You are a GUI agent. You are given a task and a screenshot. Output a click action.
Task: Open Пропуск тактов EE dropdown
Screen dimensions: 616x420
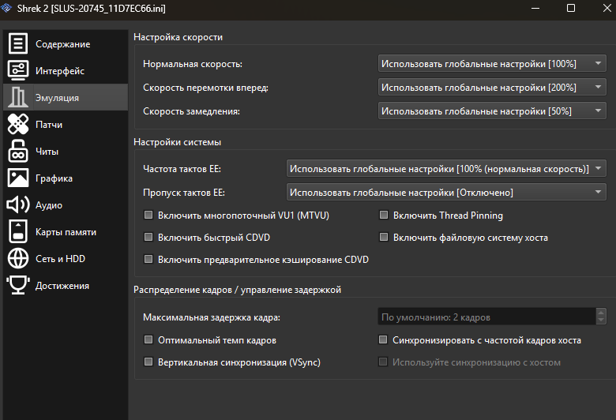pos(446,192)
